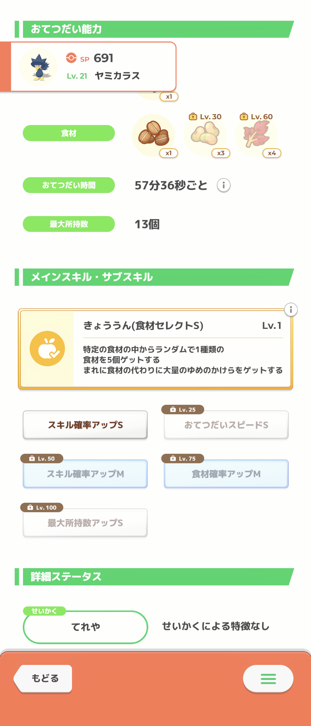Screen dimensions: 311x726
Task: Select locked 食材確率アップM sub skill
Action: pyautogui.click(x=226, y=474)
